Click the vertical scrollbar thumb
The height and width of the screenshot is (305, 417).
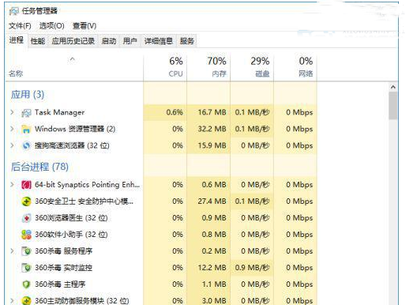[x=393, y=106]
